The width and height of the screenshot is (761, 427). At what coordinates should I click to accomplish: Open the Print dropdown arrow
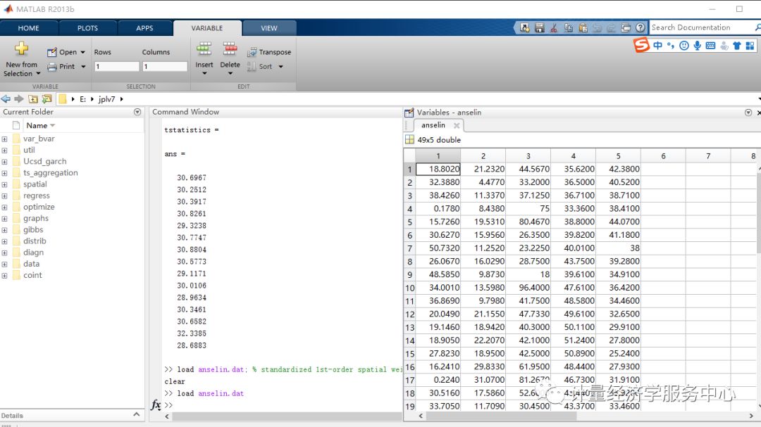click(83, 67)
